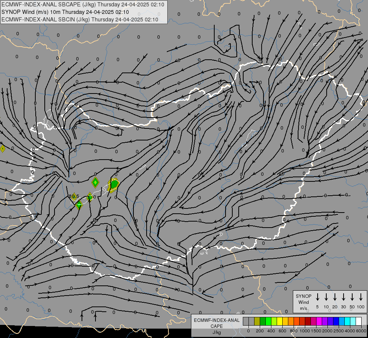Image resolution: width=368 pixels, height=338 pixels.
Task: Click the small yellow diamond at left map edge
Action: click(x=2, y=148)
